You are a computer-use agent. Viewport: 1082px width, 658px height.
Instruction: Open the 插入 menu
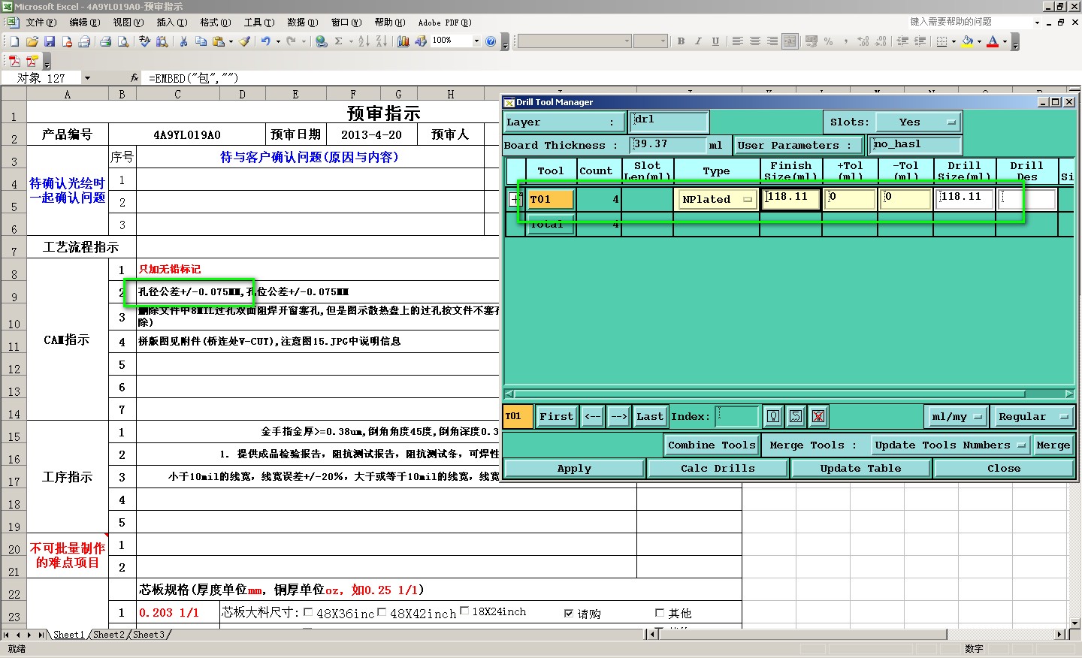coord(171,23)
